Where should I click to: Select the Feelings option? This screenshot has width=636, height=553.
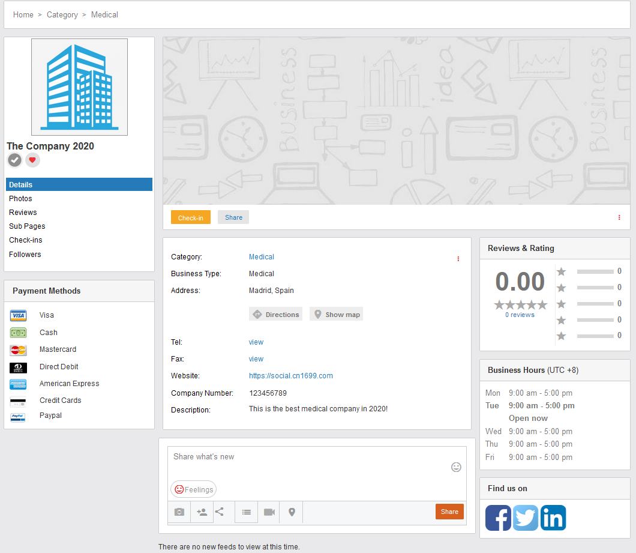(193, 489)
